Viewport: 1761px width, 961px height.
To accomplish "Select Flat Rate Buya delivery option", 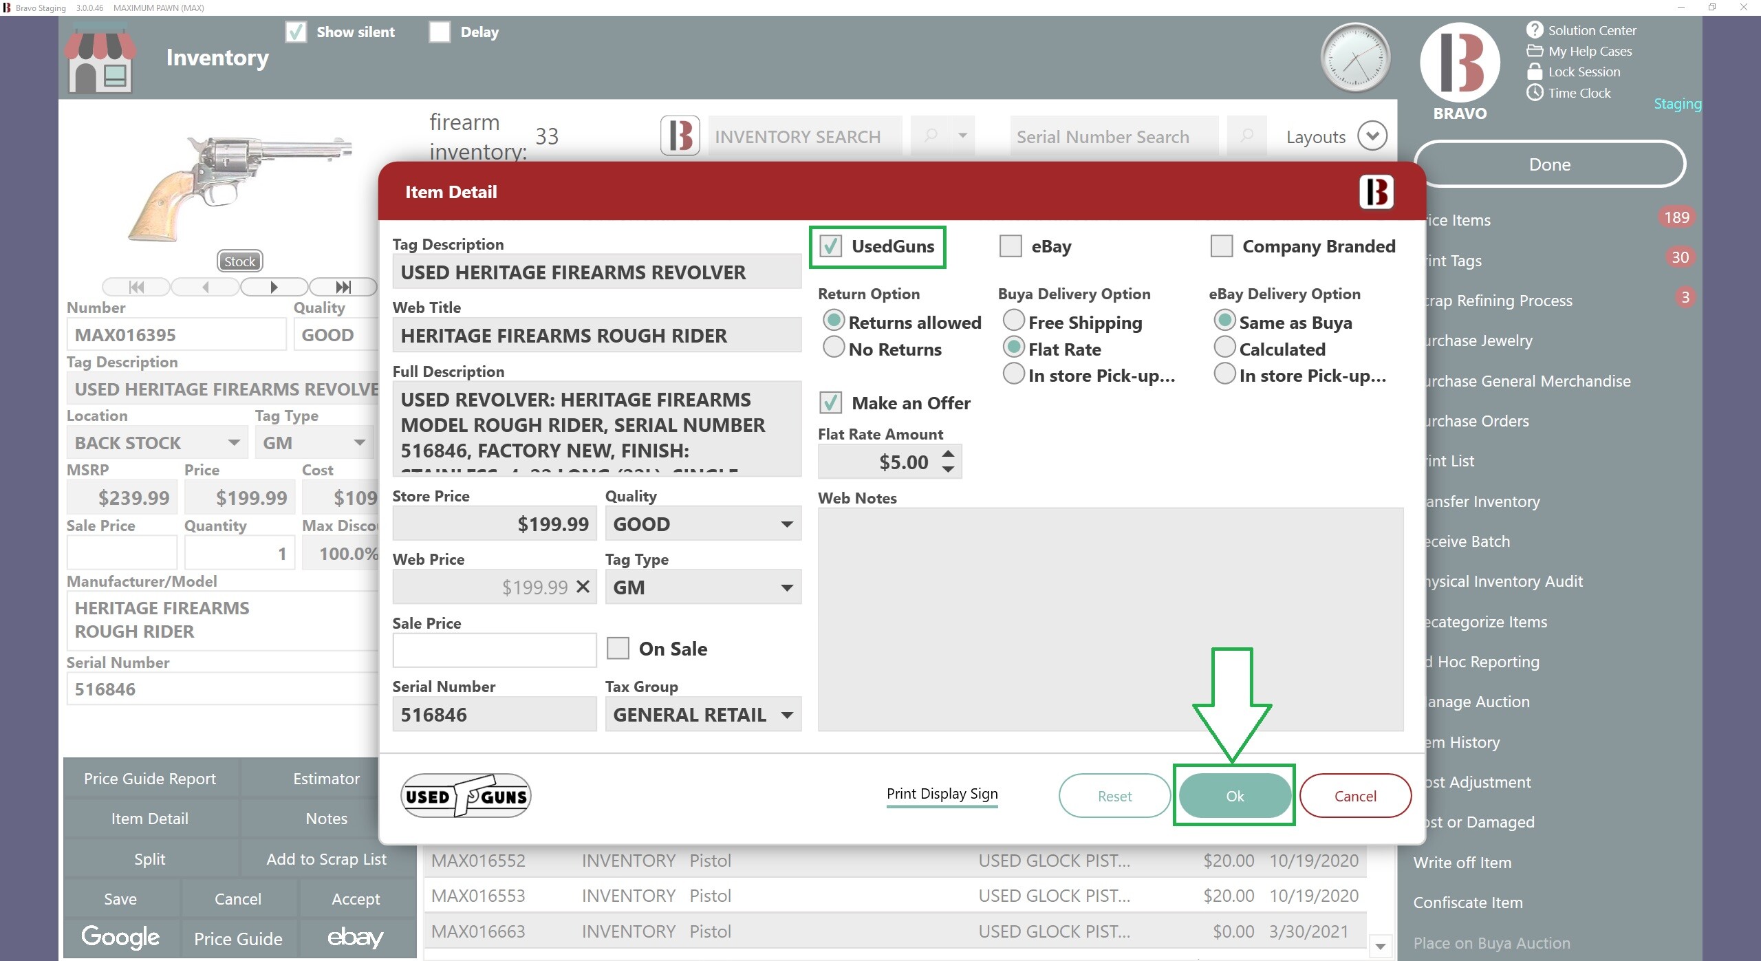I will tap(1013, 347).
